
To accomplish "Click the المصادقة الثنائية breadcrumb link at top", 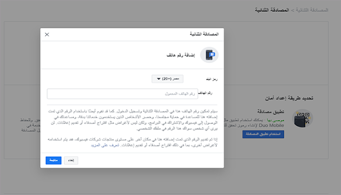I will click(312, 10).
